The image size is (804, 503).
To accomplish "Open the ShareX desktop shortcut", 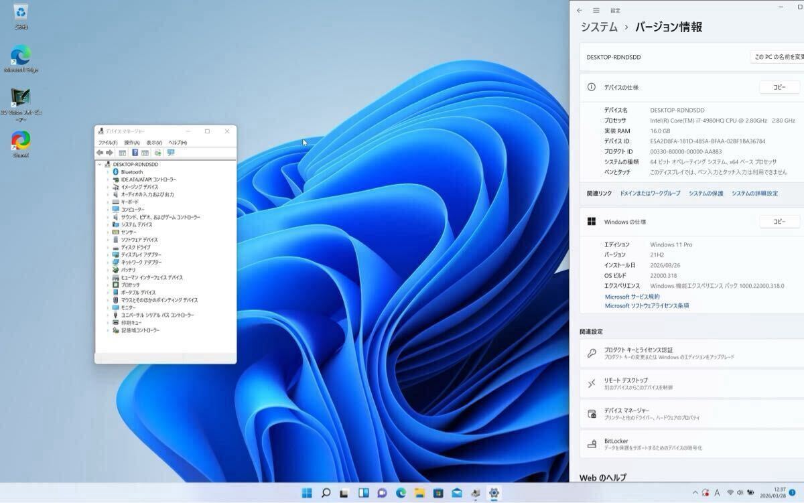I will (21, 141).
